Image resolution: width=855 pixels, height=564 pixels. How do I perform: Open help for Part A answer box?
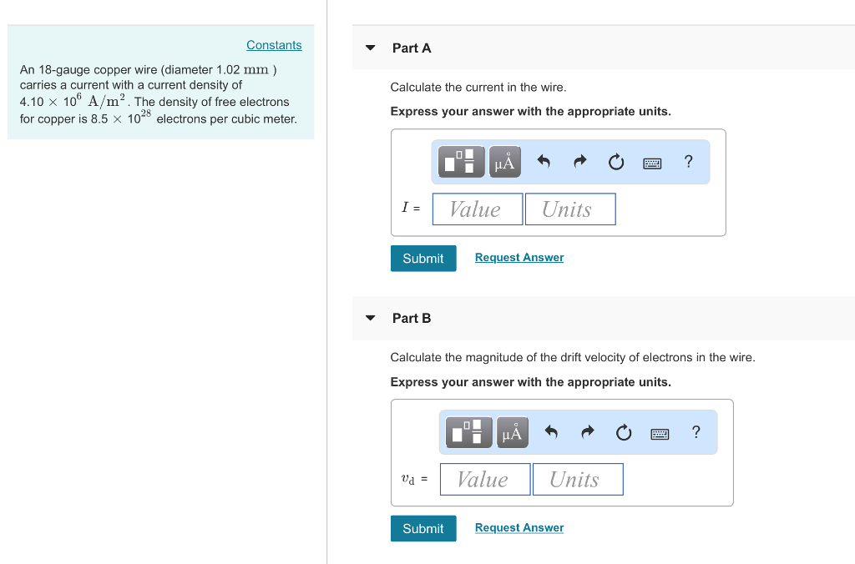688,162
